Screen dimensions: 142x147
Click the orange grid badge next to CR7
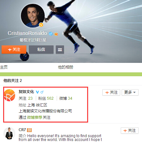pyautogui.click(x=29, y=130)
